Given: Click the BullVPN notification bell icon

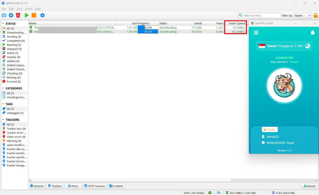Looking at the screenshot, I should tap(313, 33).
